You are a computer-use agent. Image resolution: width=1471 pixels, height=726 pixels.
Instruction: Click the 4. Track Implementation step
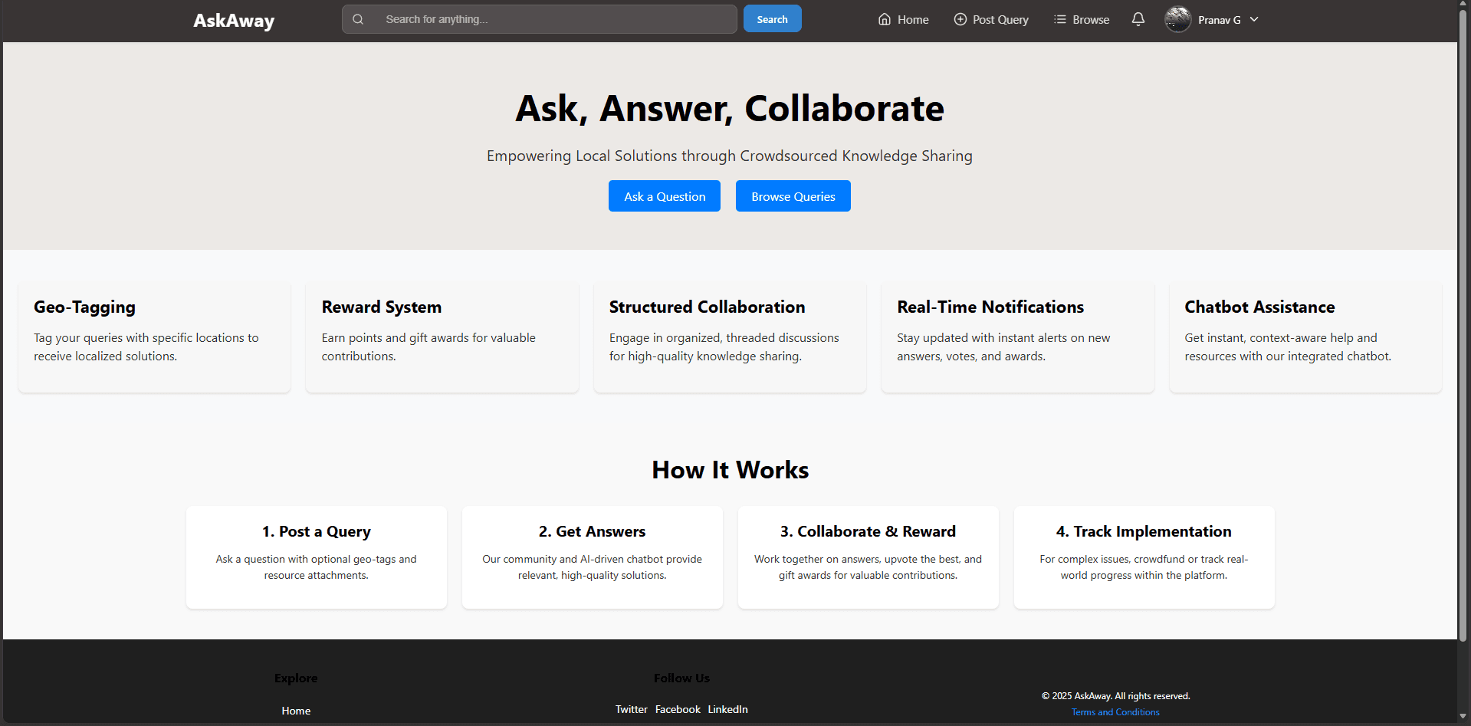pos(1144,557)
